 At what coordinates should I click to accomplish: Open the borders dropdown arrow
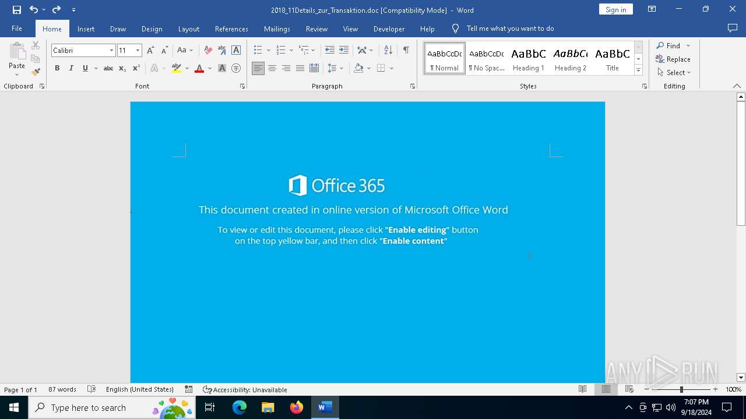(392, 68)
